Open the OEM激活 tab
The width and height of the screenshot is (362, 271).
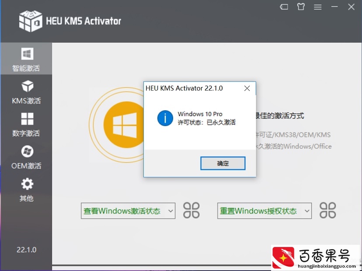[x=26, y=157]
